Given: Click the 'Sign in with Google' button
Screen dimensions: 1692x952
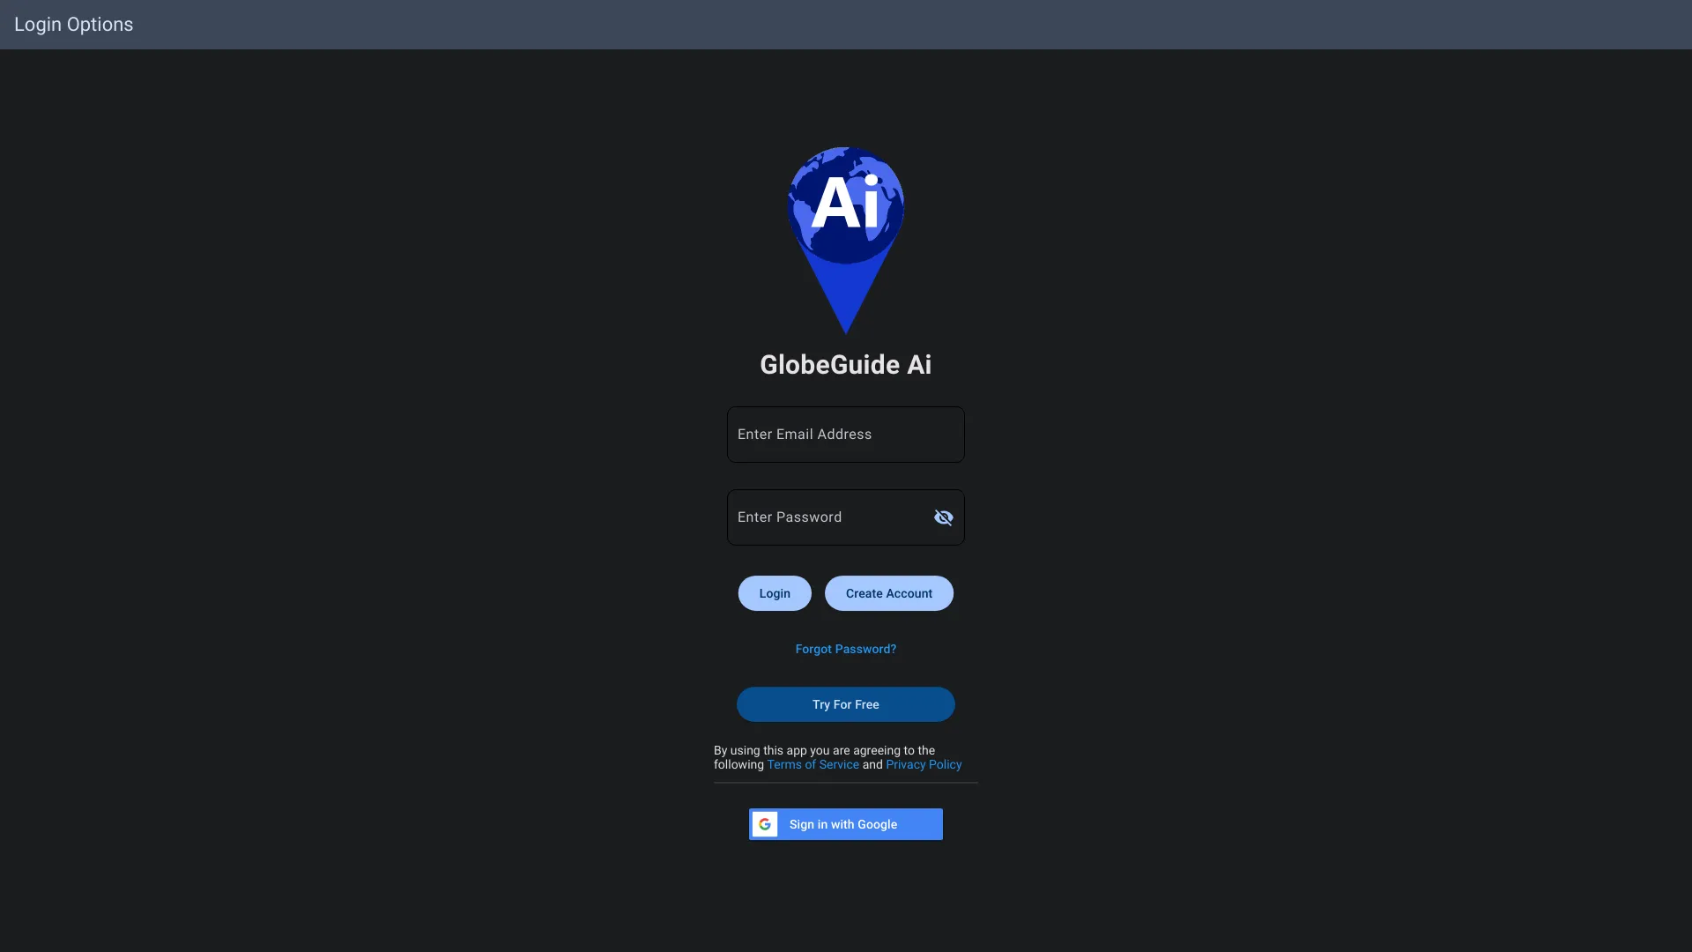Looking at the screenshot, I should click(846, 824).
